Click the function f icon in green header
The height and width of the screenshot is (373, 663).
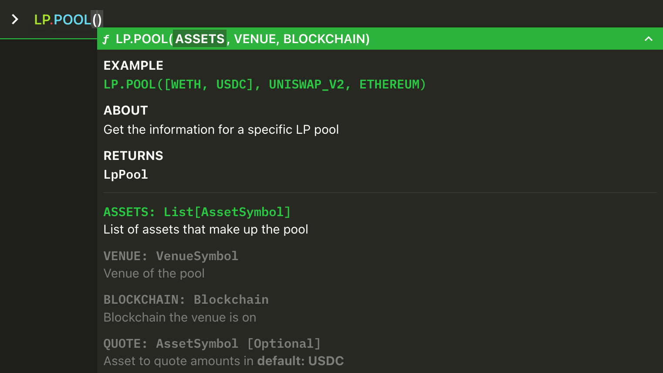pos(106,40)
